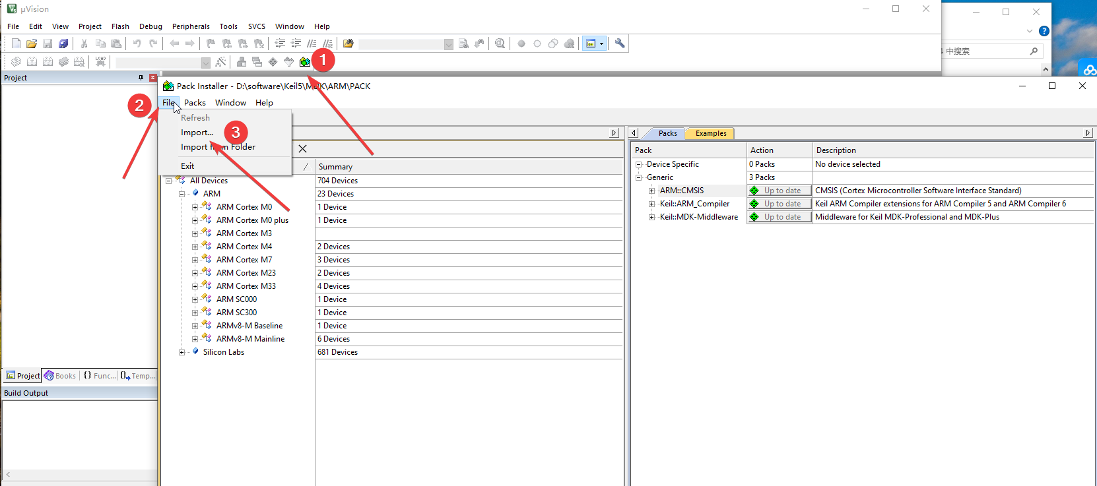Expand the Keil::MDK-Middleware pack row
This screenshot has width=1097, height=486.
[x=652, y=217]
